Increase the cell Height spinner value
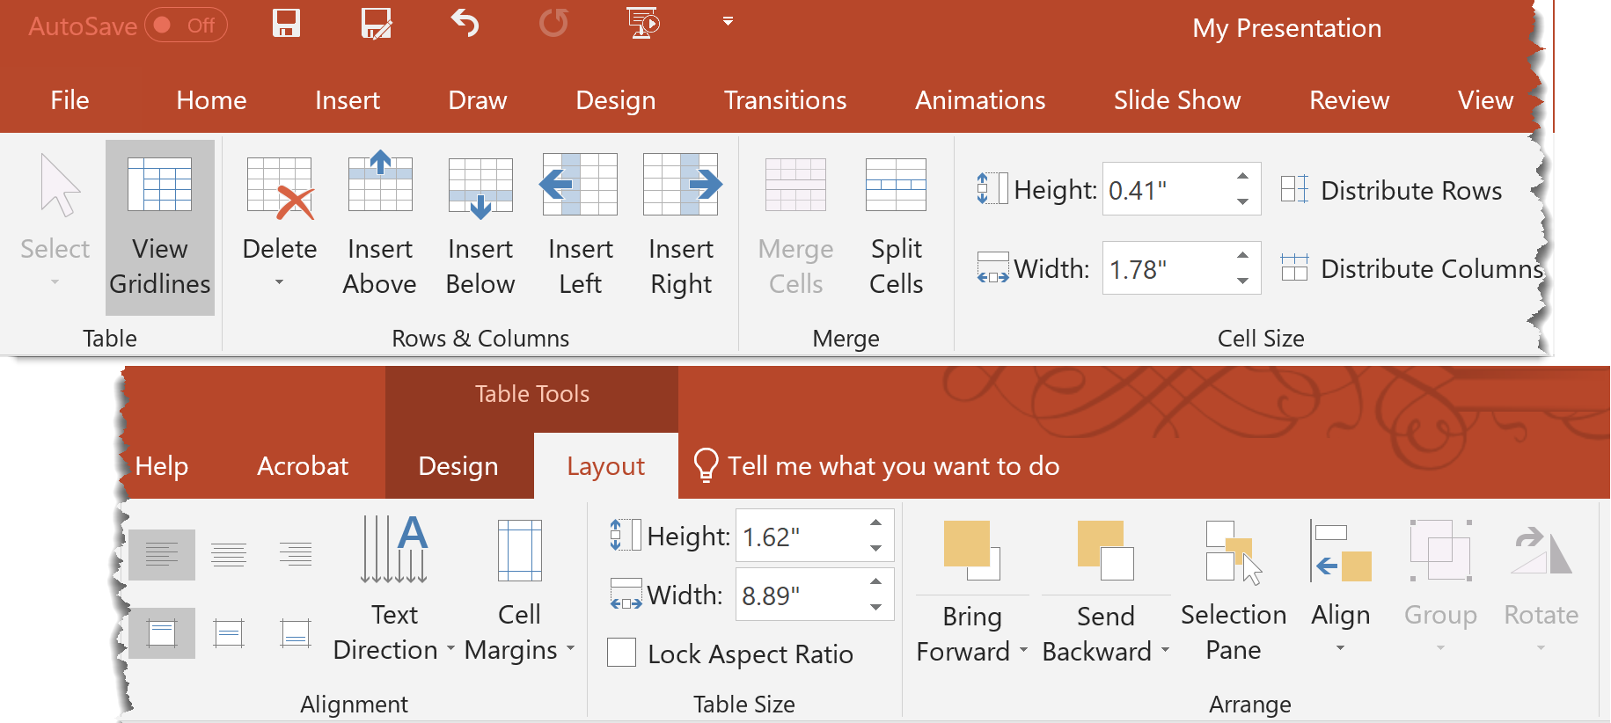Viewport: 1611px width, 723px height. pyautogui.click(x=1242, y=177)
